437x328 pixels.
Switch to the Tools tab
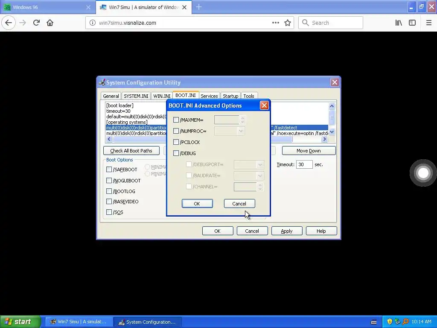249,96
